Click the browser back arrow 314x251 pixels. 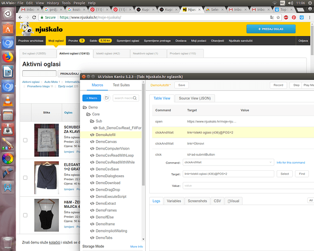20,18
